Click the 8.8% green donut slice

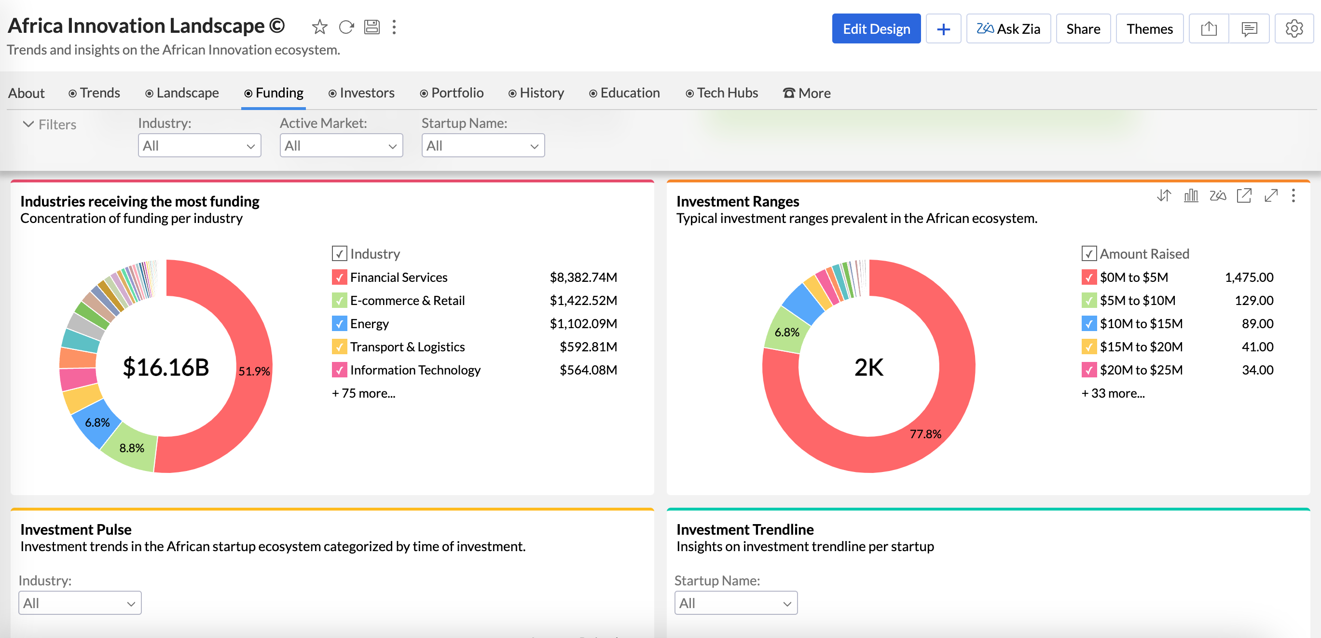click(131, 448)
